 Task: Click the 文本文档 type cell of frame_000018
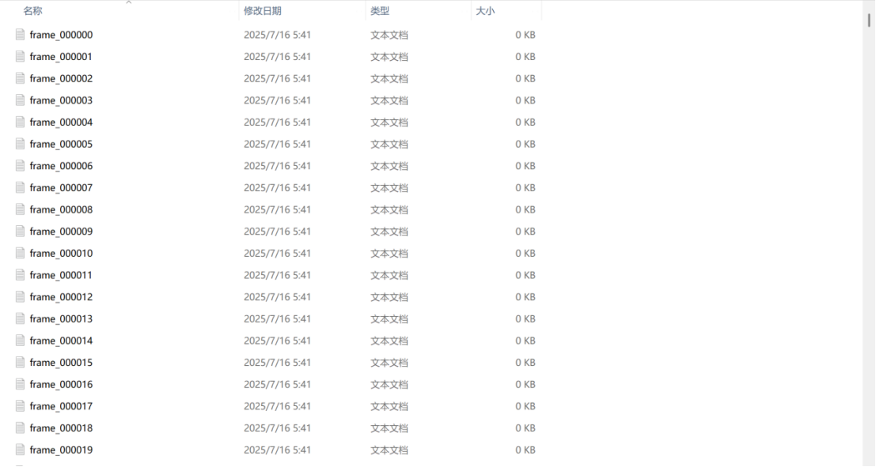tap(389, 428)
